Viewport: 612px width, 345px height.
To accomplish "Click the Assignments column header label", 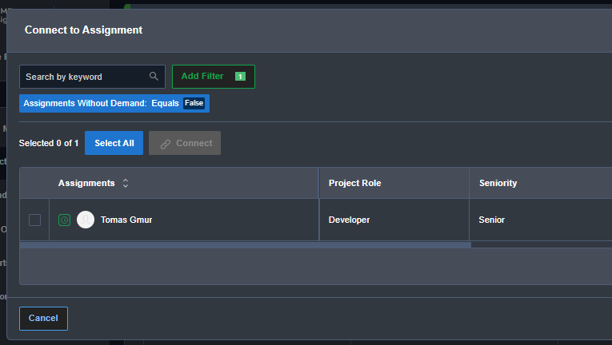I will (86, 183).
